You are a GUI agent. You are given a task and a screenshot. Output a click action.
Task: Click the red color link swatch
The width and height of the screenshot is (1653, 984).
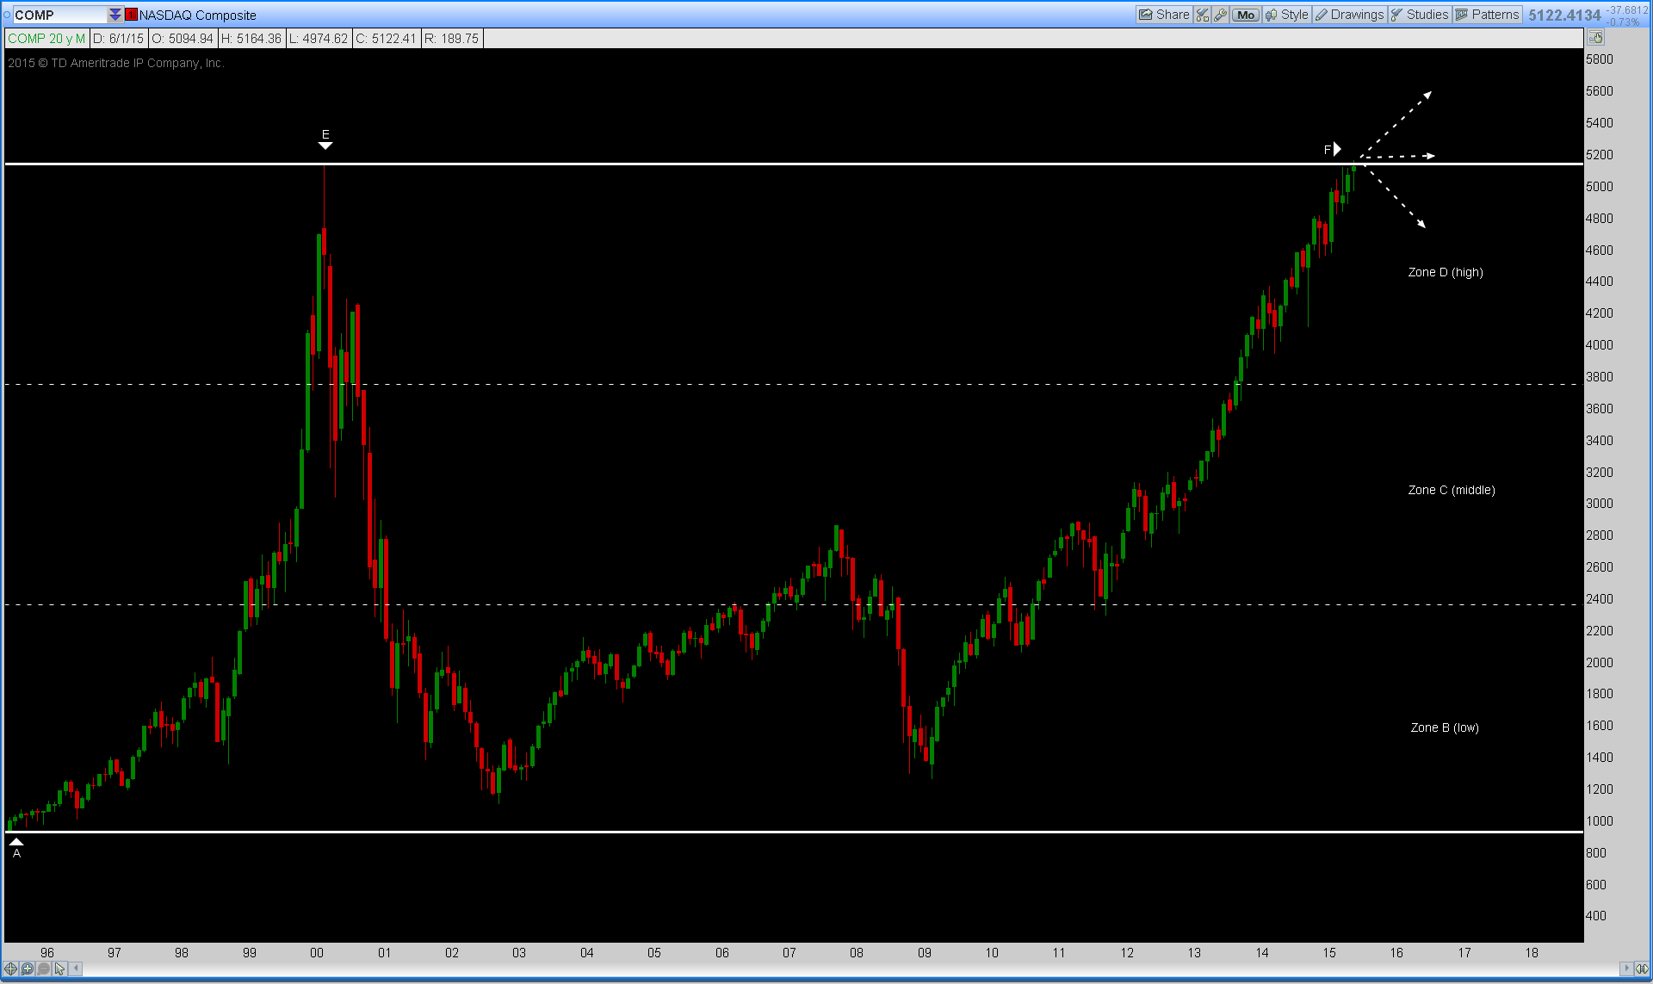tap(131, 15)
